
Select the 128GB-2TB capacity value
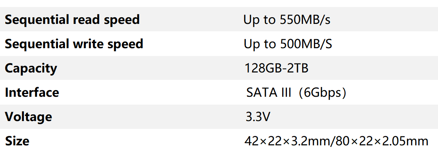tap(276, 69)
